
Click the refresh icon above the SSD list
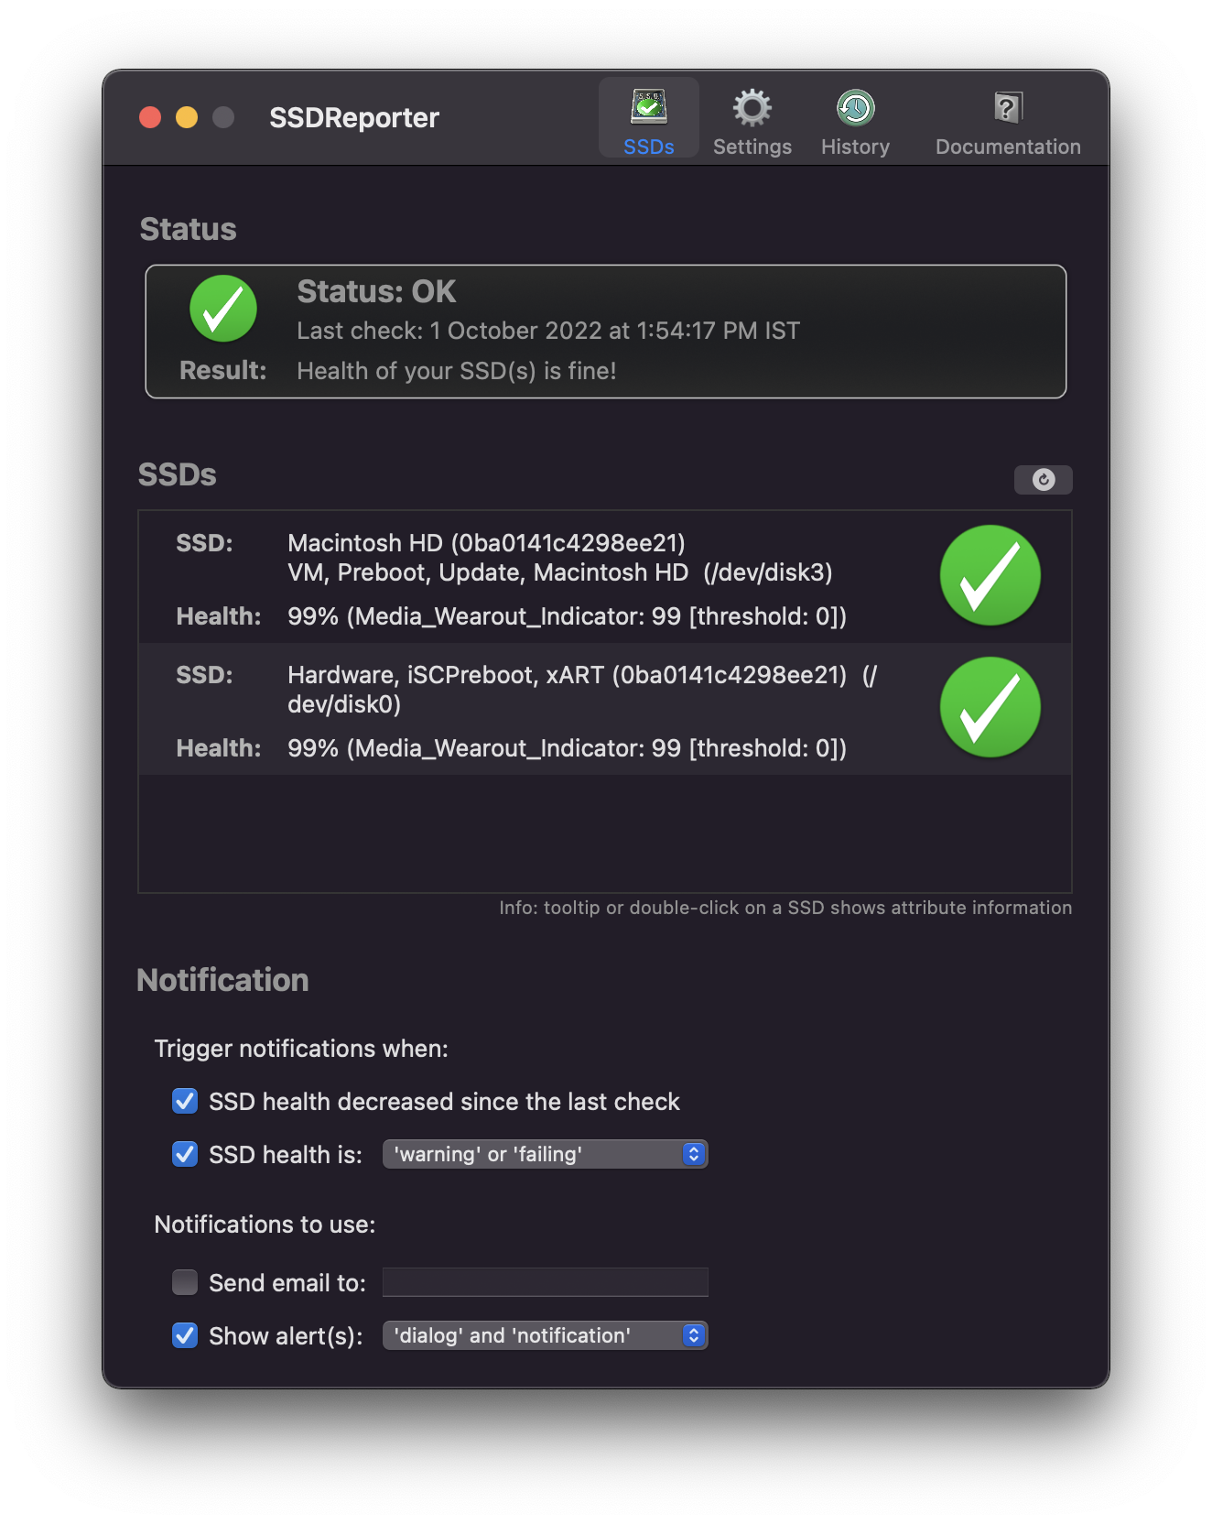[1044, 479]
